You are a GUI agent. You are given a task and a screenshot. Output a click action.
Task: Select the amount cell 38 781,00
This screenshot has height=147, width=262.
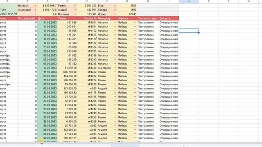67,126
